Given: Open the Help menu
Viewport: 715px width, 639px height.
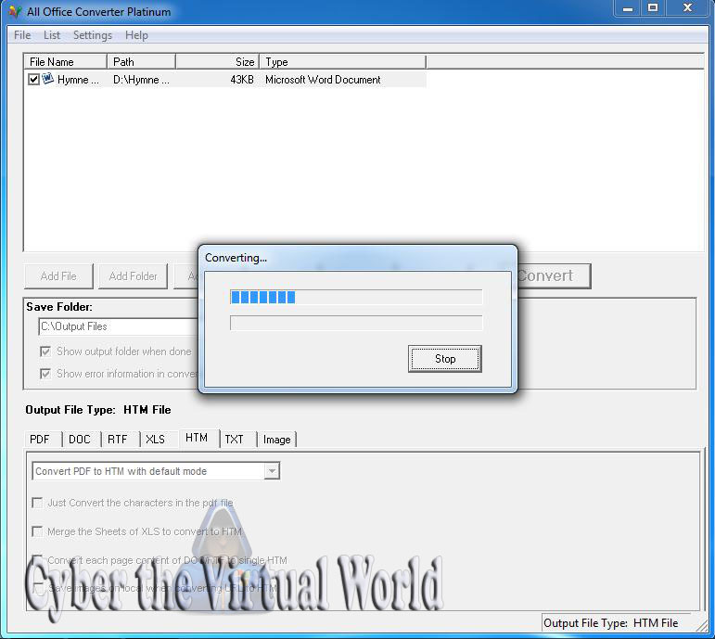Looking at the screenshot, I should click(136, 35).
